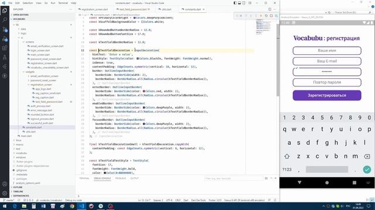Image resolution: width=375 pixels, height=210 pixels.
Task: Open the Edit menu
Action: [18, 3]
